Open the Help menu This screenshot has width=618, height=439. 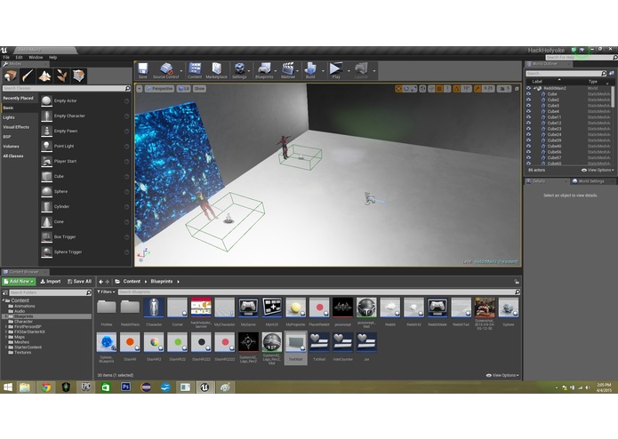point(52,58)
